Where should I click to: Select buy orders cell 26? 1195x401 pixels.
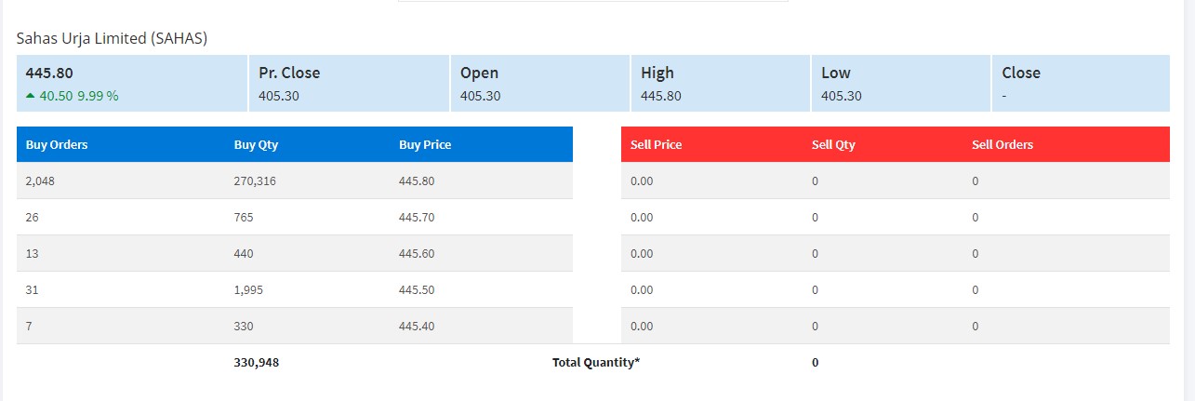tap(33, 218)
